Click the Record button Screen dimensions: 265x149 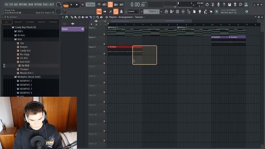(82, 5)
